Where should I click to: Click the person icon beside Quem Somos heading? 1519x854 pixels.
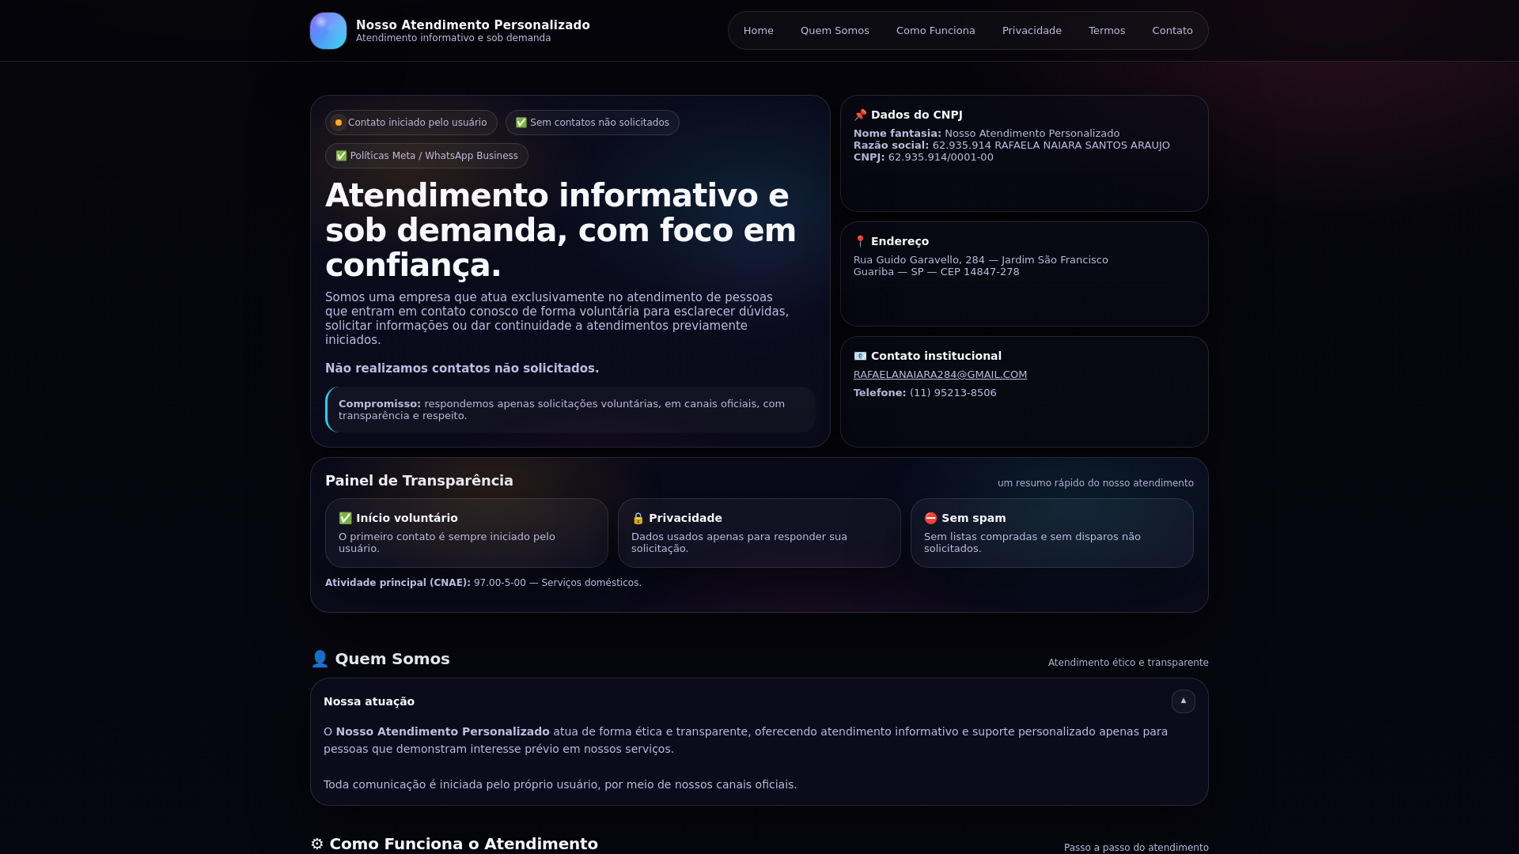[x=320, y=659]
